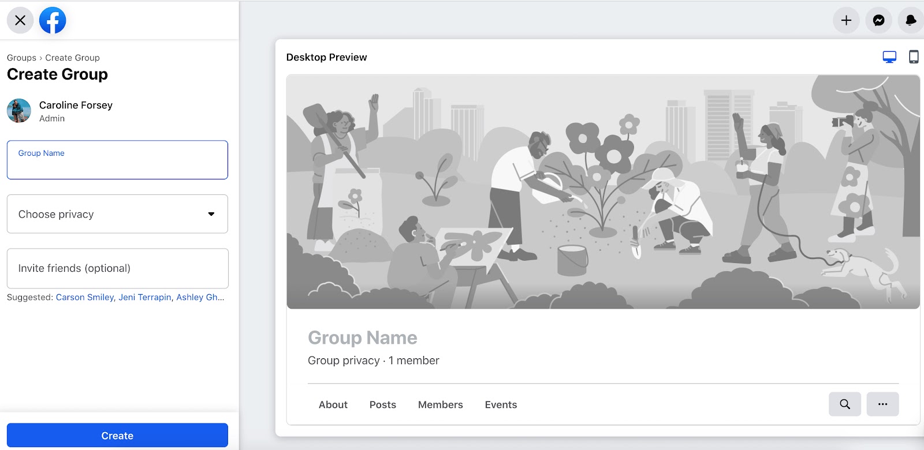Switch to mobile preview phone icon
Image resolution: width=924 pixels, height=450 pixels.
point(914,57)
